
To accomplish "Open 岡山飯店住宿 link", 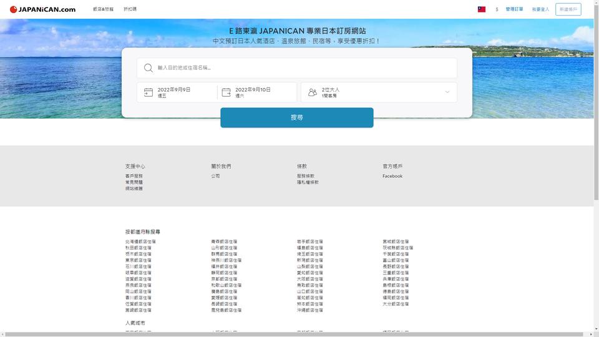I will pos(138,291).
